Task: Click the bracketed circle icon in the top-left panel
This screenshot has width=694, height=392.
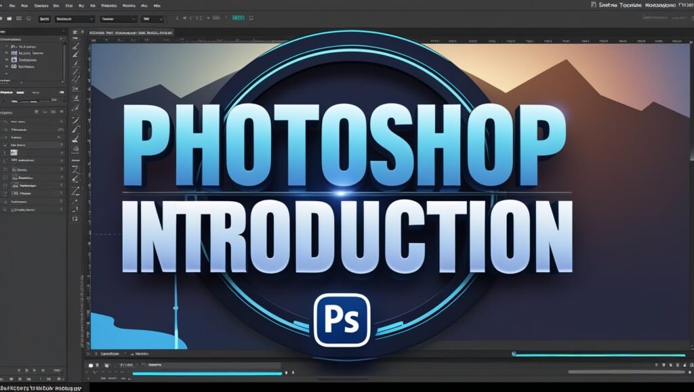Action: coord(14,53)
